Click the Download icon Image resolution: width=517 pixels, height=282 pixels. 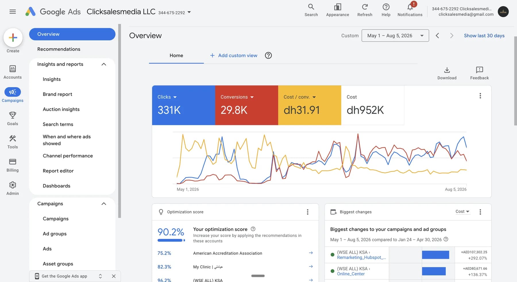447,73
